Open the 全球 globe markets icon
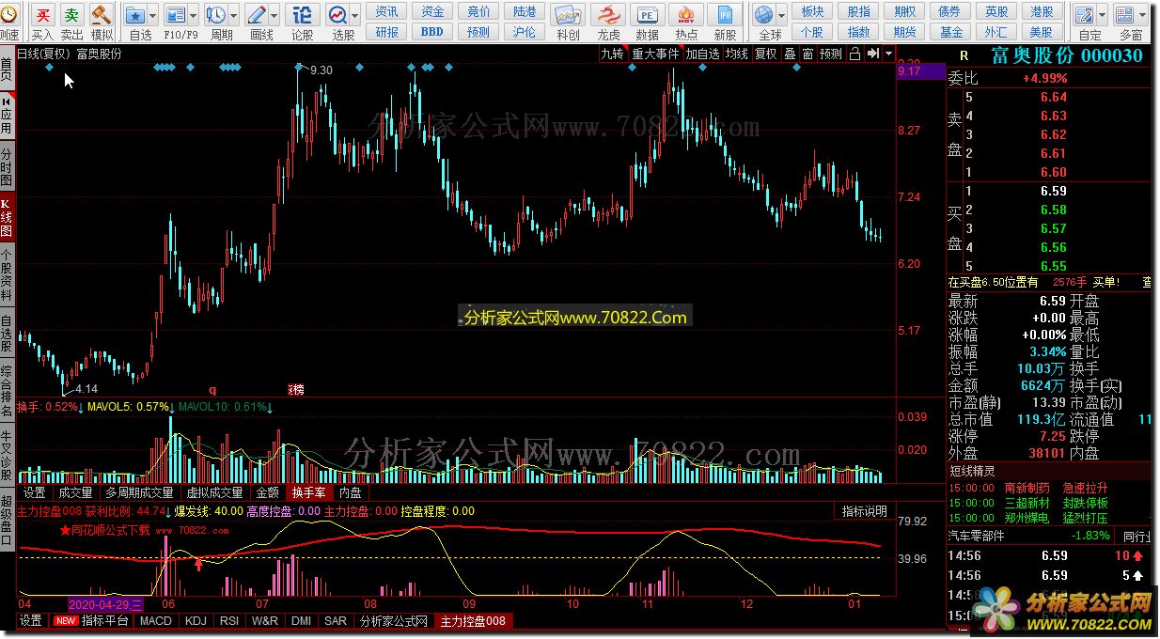This screenshot has width=1160, height=639. [764, 16]
